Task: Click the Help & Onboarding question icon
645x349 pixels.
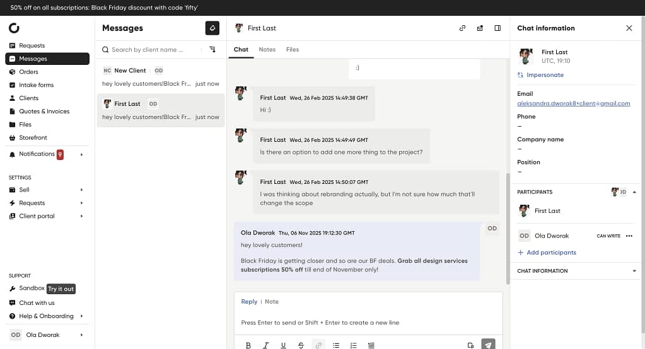Action: click(13, 316)
